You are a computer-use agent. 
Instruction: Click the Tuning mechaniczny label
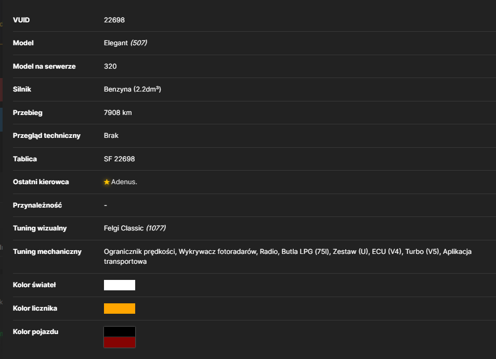tap(47, 252)
